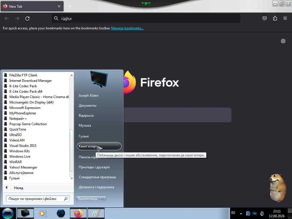Screen dimensions: 292x219
Task: Click the search magnifier in start menu
Action: point(66,199)
